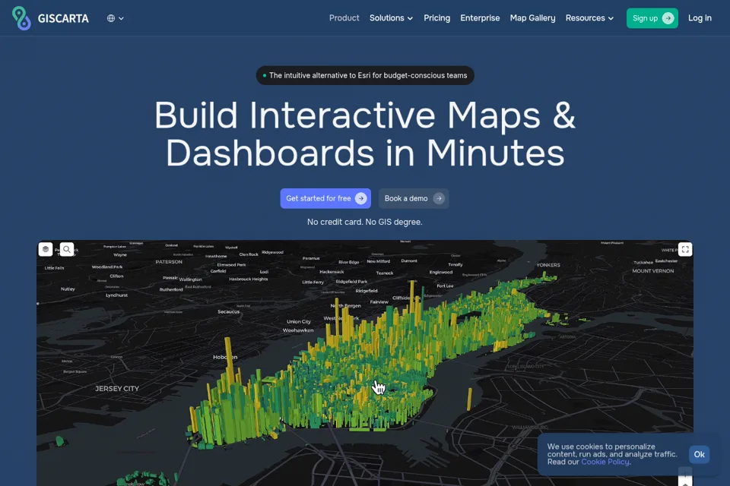Open the Enterprise page

tap(480, 18)
